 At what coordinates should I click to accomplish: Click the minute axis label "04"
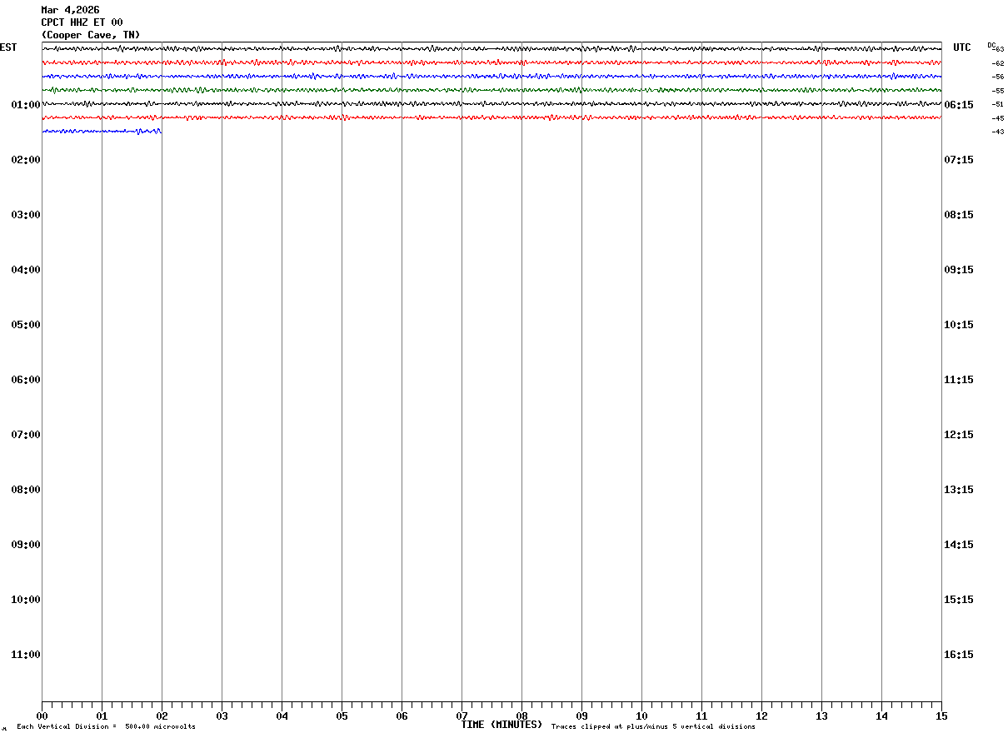tap(282, 716)
